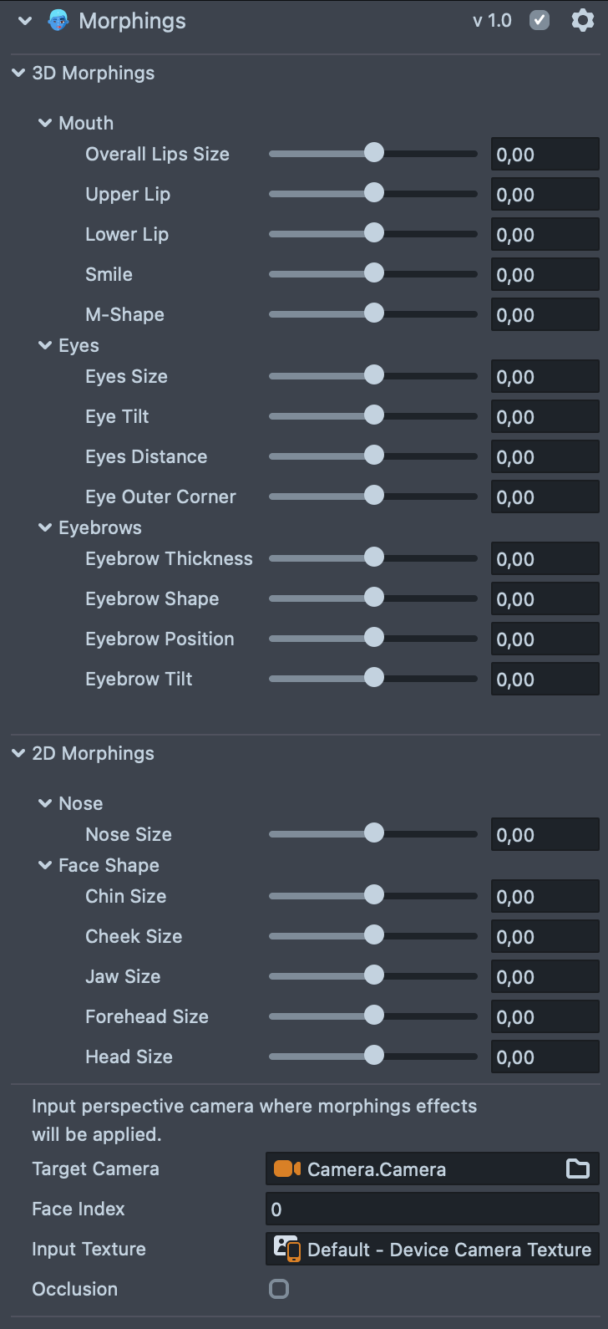Click the folder icon in Target Camera field
608x1329 pixels.
[x=578, y=1169]
